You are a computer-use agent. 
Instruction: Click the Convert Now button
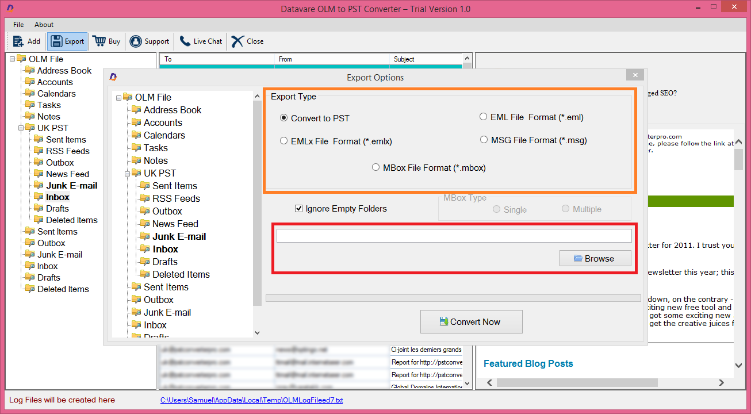pos(472,321)
